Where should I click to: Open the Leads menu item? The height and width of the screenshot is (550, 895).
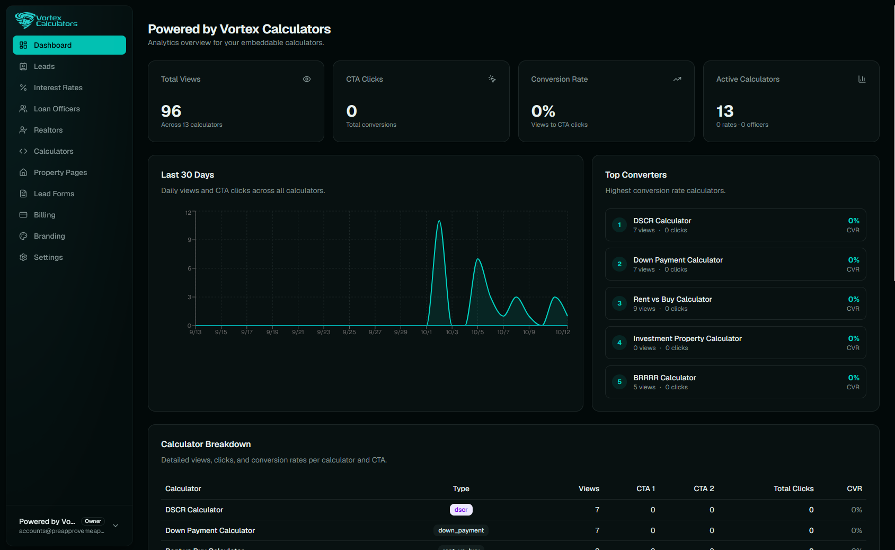coord(69,66)
